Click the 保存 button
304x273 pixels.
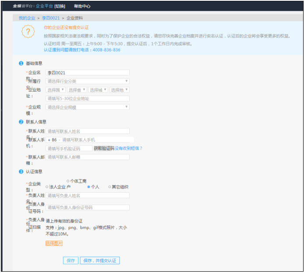point(71,260)
